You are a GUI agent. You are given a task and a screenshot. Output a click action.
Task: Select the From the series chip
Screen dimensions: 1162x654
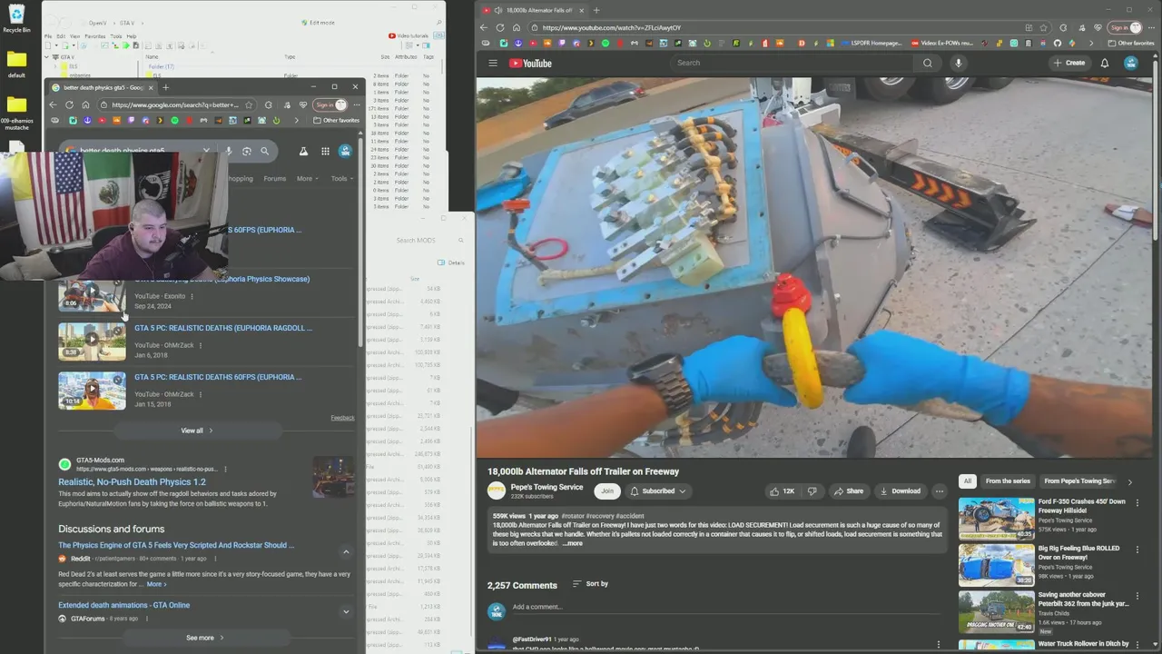click(x=1008, y=481)
